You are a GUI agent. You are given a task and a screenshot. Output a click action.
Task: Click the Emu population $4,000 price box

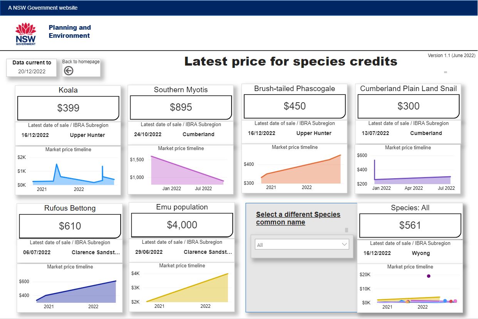pyautogui.click(x=182, y=225)
